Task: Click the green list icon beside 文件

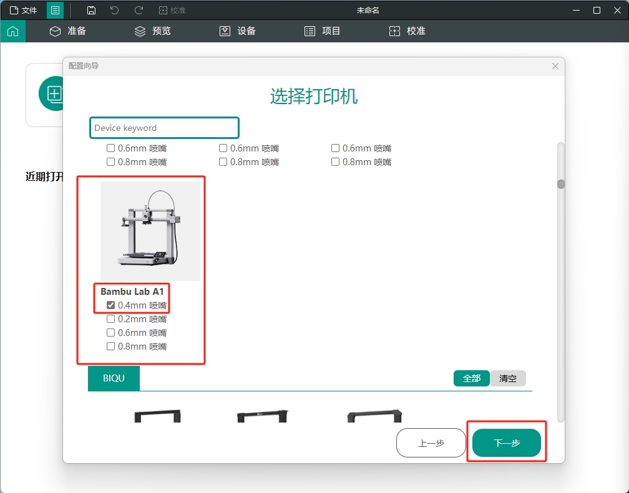Action: click(56, 10)
